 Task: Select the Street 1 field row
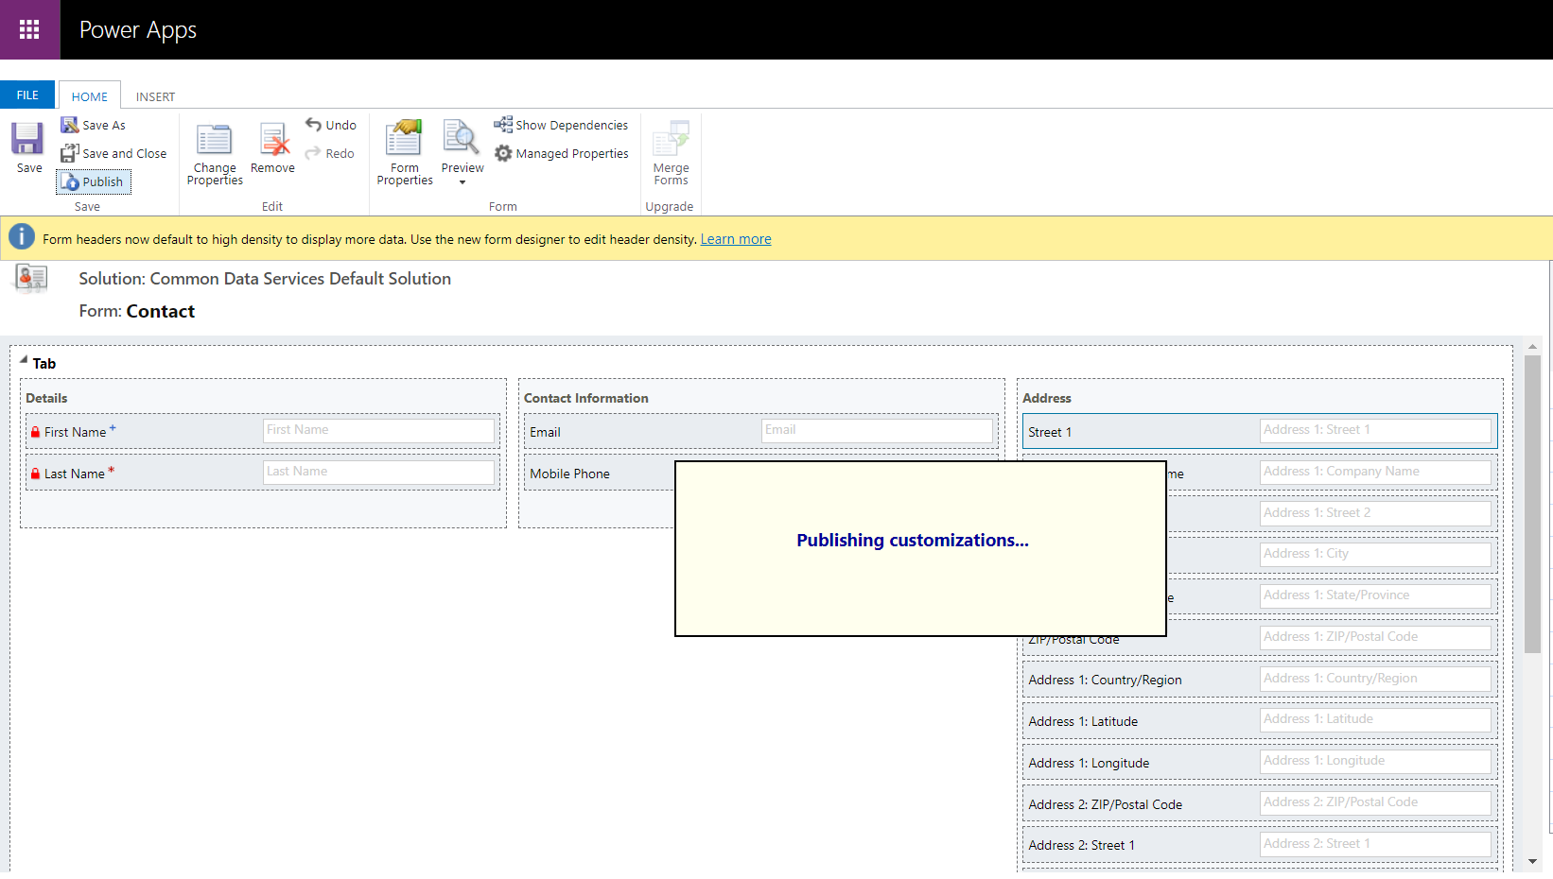click(x=1260, y=431)
